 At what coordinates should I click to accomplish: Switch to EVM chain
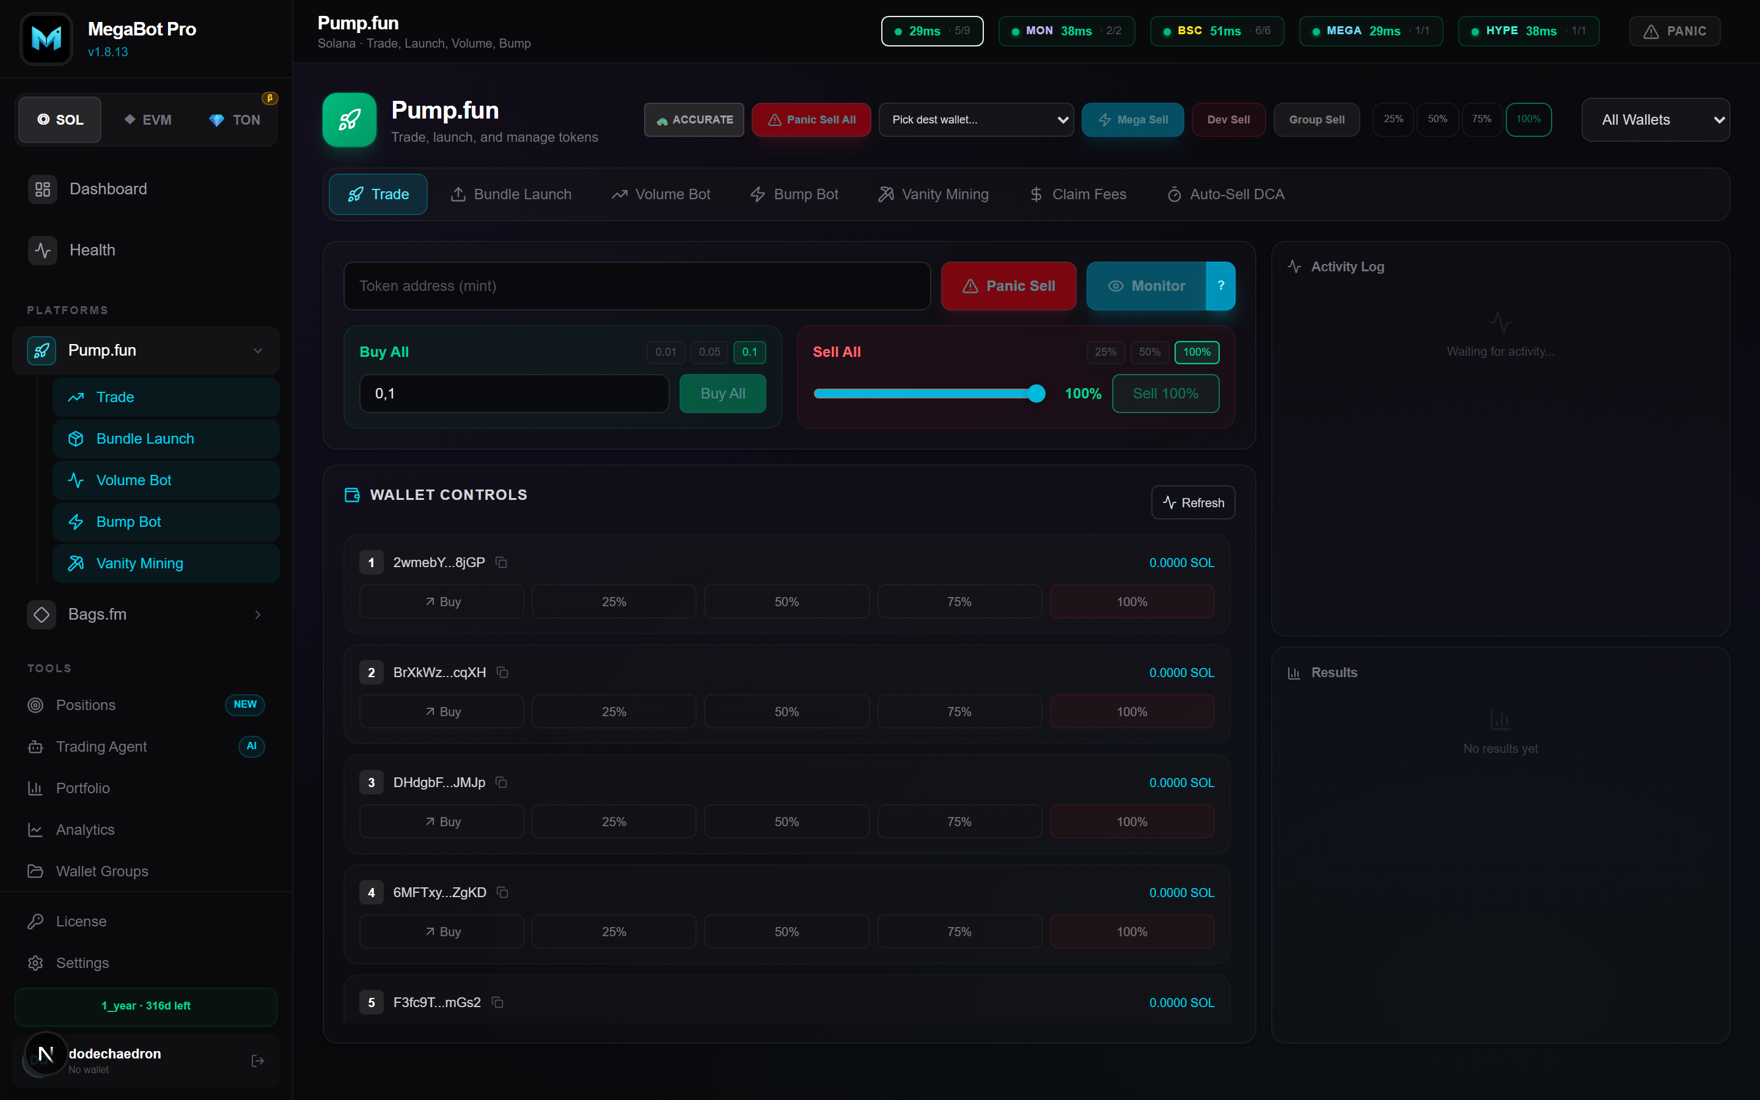click(148, 120)
